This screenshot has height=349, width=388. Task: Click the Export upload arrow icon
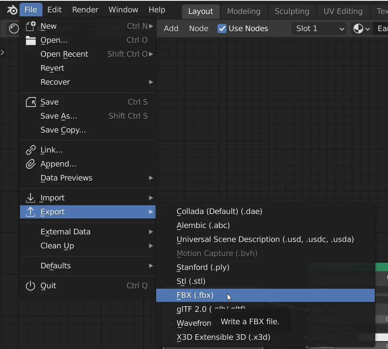click(x=30, y=212)
